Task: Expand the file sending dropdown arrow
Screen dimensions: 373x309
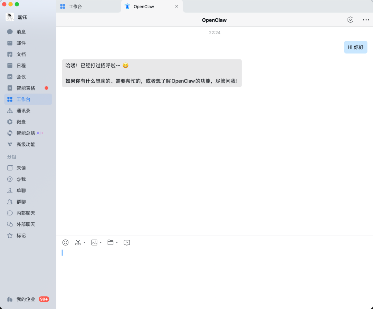Action: coord(116,242)
